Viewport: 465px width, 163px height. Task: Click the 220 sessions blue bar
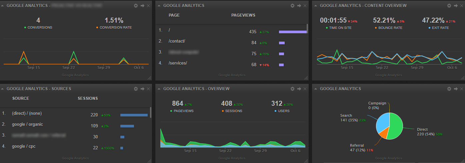coord(134,115)
